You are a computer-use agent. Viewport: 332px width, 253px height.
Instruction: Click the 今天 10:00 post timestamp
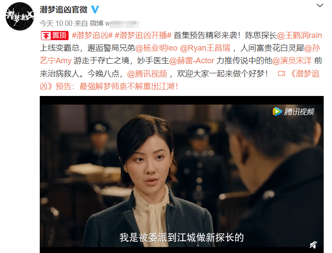pos(56,24)
